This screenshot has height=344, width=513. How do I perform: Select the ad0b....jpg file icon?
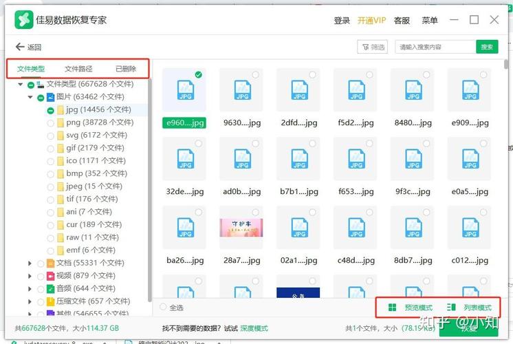tap(242, 159)
